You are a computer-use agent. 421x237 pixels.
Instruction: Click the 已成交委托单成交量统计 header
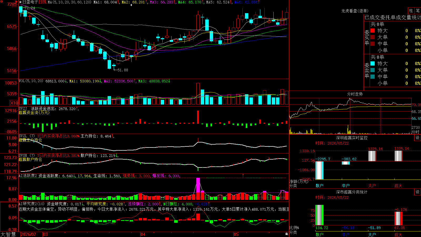[x=393, y=18]
